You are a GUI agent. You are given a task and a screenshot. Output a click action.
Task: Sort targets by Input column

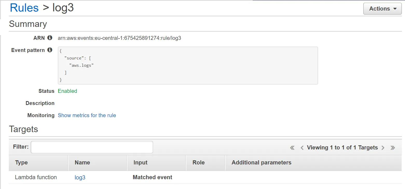click(x=140, y=163)
